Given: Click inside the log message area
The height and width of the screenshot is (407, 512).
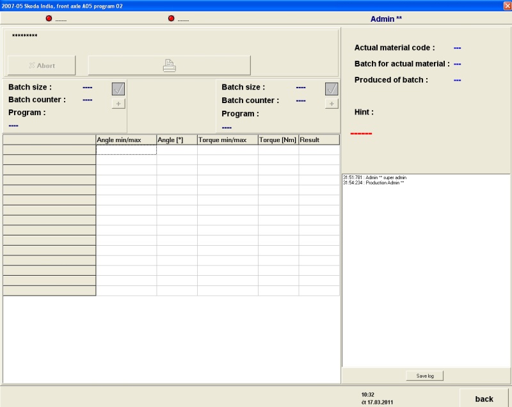Looking at the screenshot, I should (x=426, y=271).
